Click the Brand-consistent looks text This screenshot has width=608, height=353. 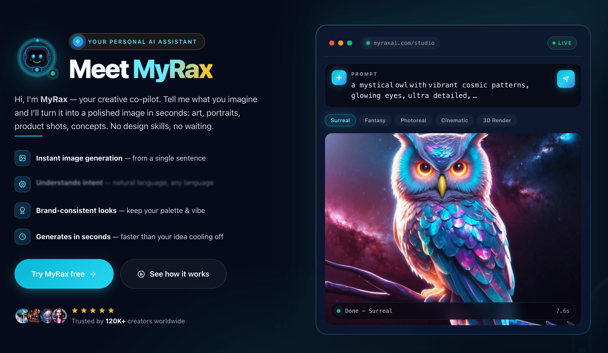point(76,211)
